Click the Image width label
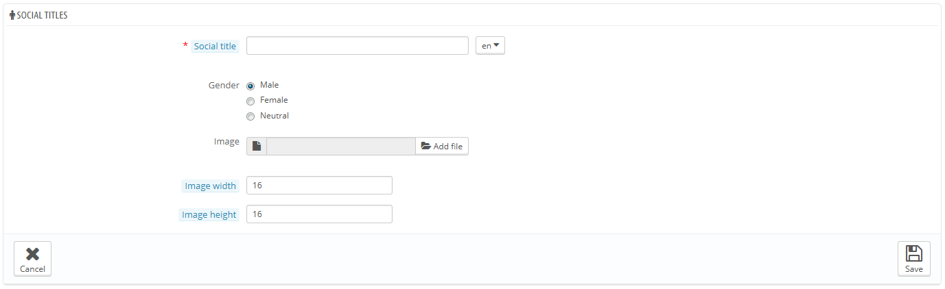 click(210, 186)
